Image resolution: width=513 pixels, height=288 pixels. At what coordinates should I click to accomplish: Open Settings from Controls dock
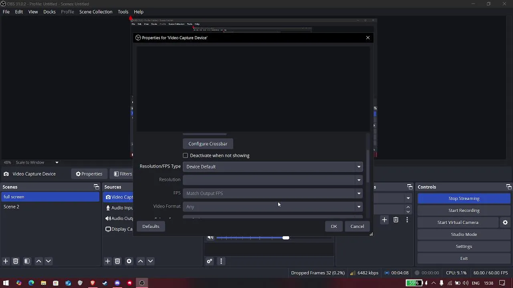point(464,246)
